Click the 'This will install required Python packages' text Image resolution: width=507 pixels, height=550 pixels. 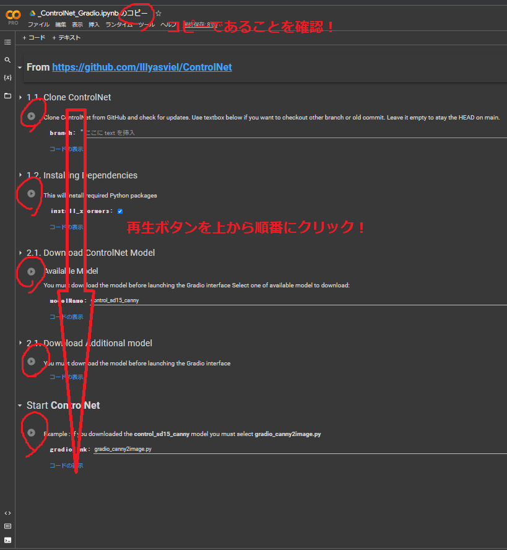(x=100, y=195)
